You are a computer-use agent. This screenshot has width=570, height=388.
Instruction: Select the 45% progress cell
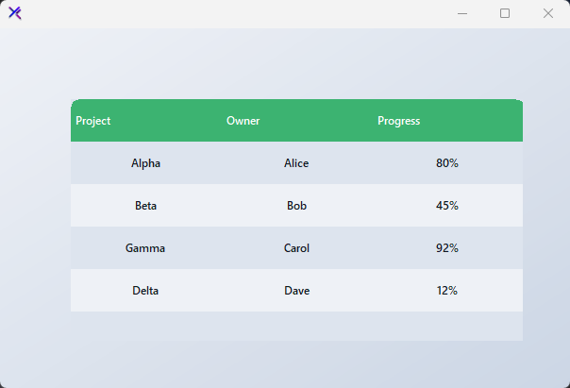[447, 206]
